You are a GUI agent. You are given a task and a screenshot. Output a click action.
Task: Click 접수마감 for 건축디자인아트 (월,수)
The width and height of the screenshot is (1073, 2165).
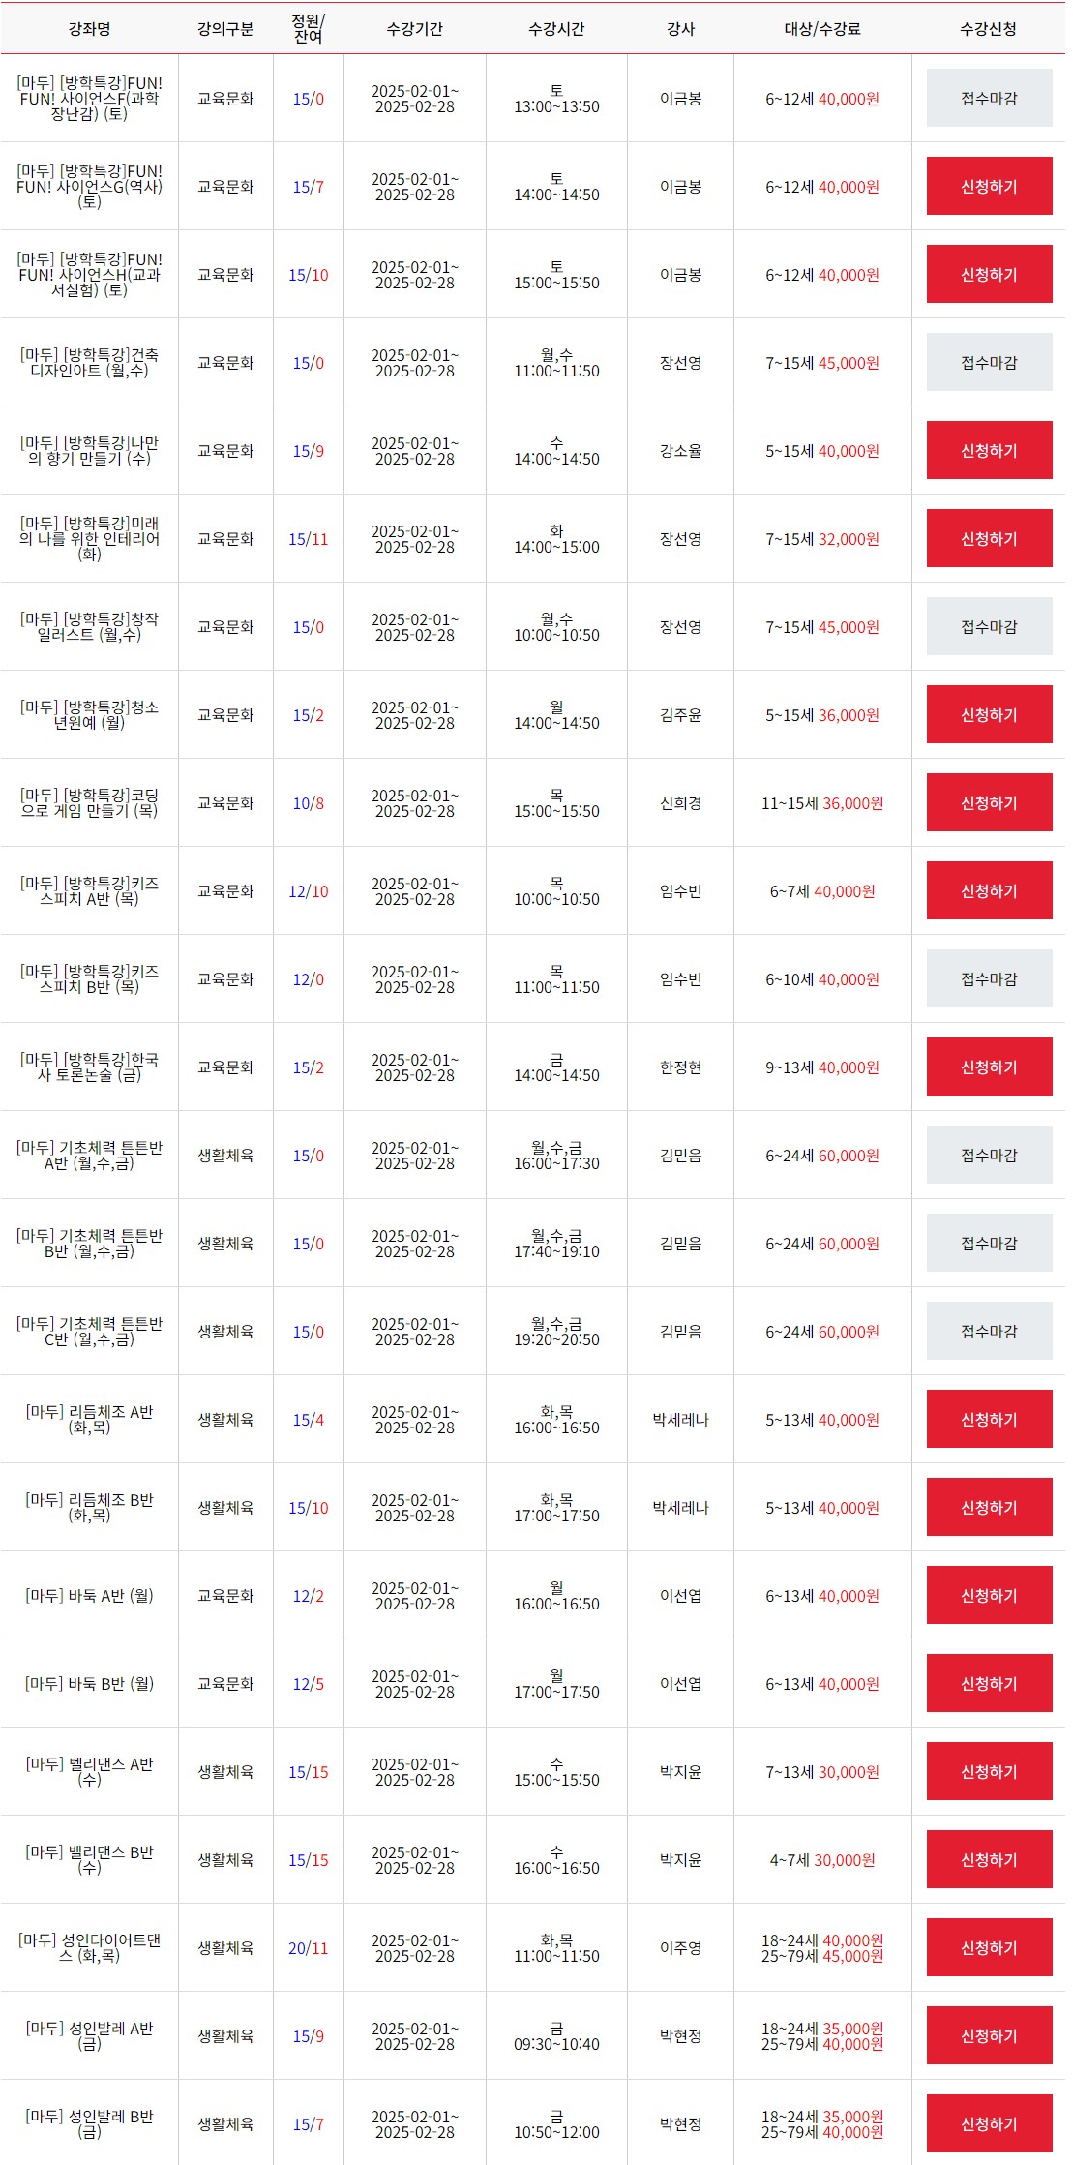coord(989,362)
